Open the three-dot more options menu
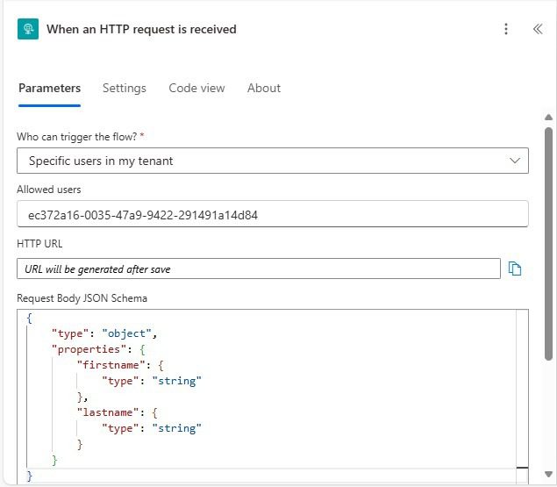 point(506,29)
